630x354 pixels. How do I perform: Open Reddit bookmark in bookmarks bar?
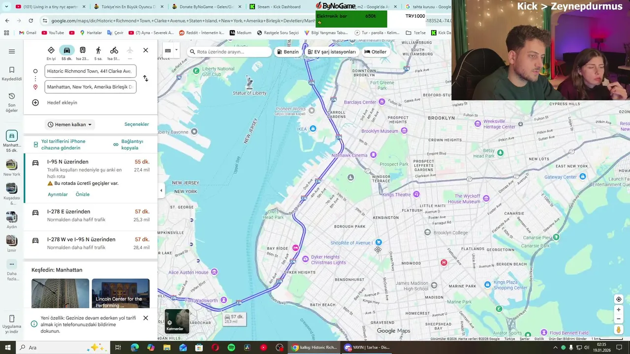tap(201, 33)
